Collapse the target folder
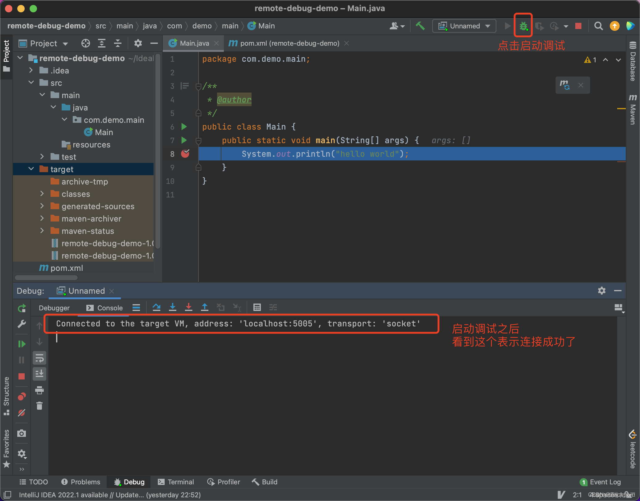The width and height of the screenshot is (640, 501). tap(31, 169)
